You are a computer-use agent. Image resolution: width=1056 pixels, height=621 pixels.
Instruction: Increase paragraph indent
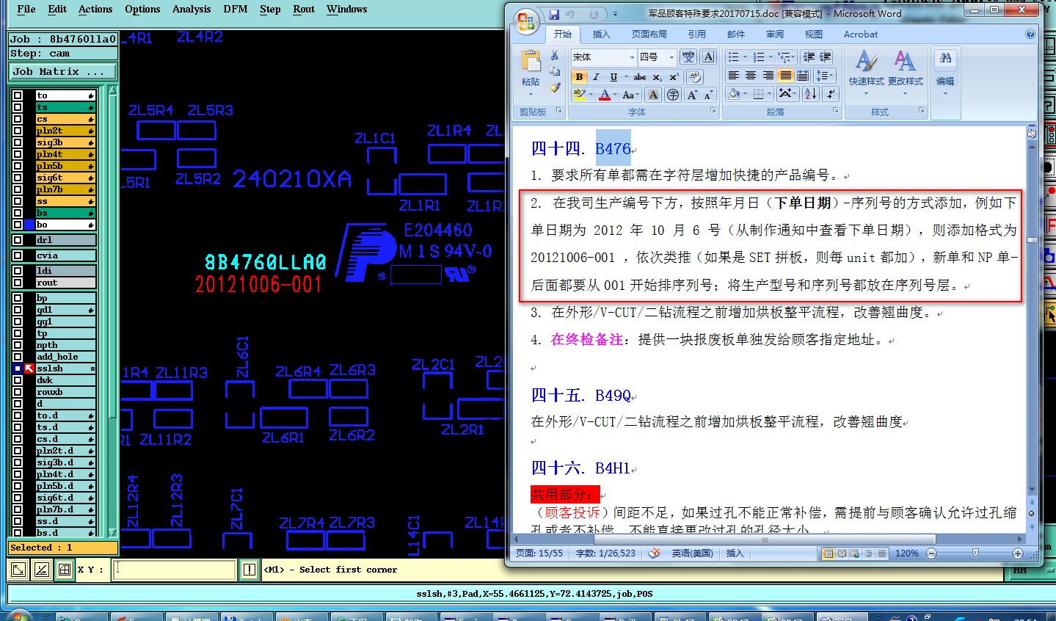coord(826,57)
